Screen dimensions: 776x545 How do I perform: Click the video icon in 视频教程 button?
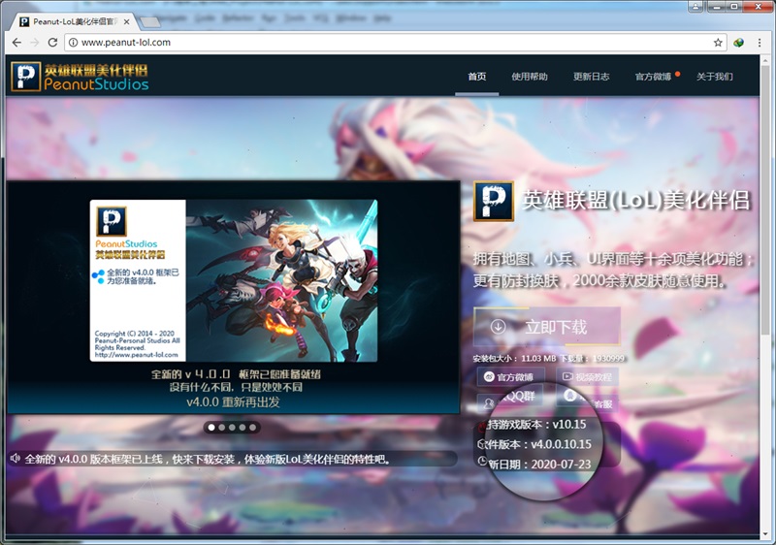click(567, 377)
